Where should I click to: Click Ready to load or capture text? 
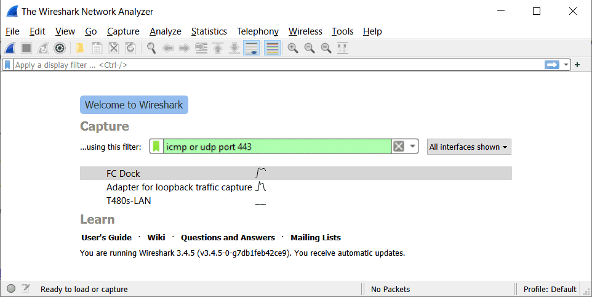coord(84,290)
